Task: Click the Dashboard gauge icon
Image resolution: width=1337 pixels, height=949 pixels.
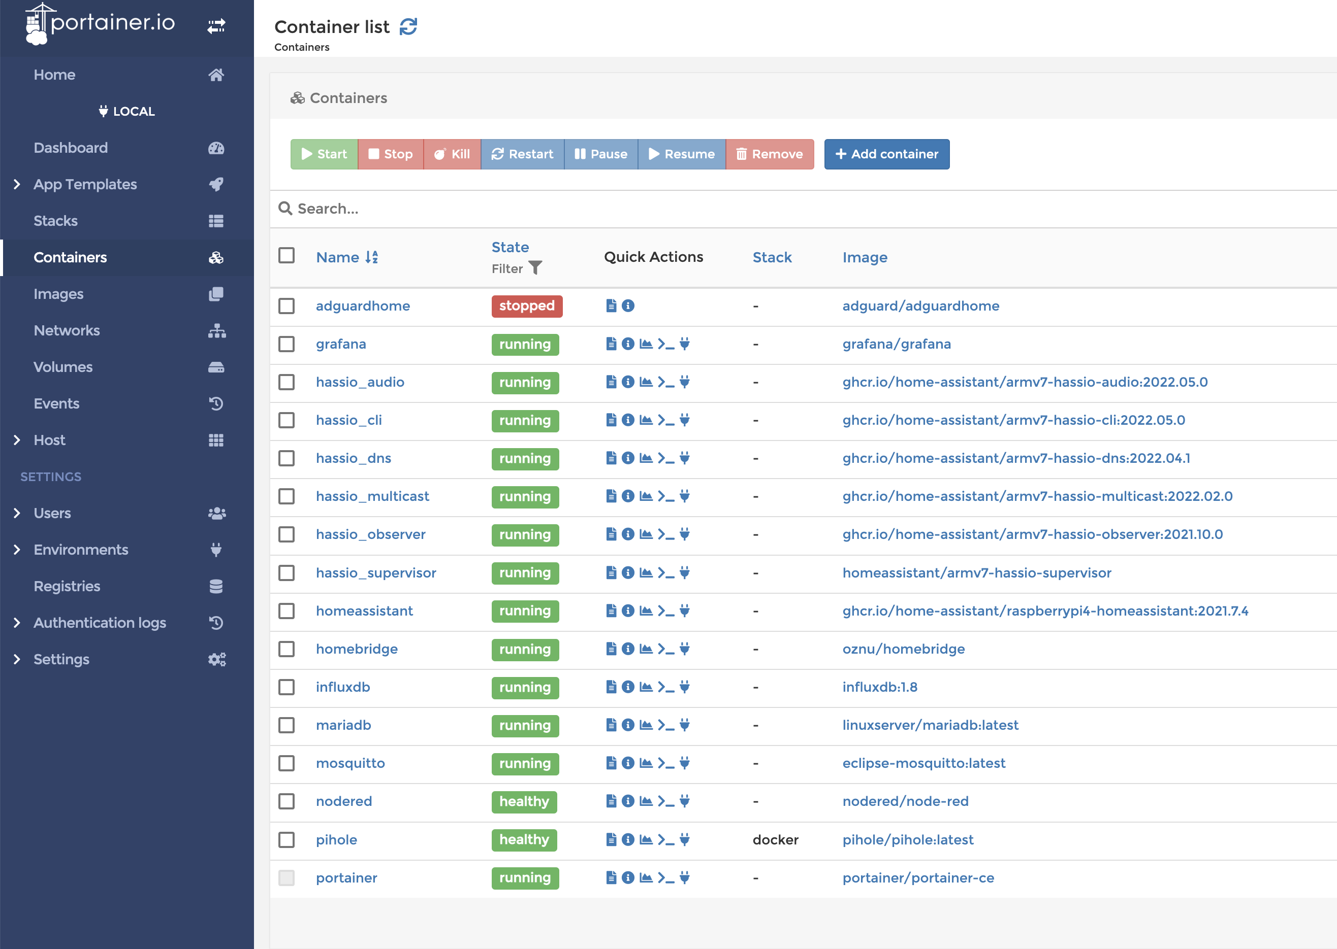Action: (216, 148)
